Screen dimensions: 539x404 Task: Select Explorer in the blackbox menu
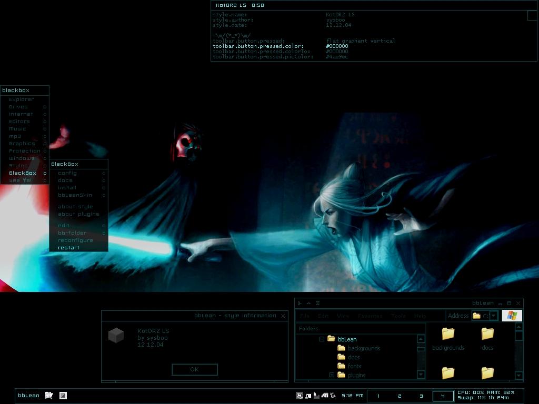25,99
